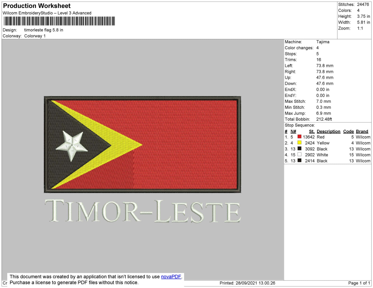This screenshot has height=288, width=373.
Task: Click 'Red' description in stop sequence
Action: 321,137
